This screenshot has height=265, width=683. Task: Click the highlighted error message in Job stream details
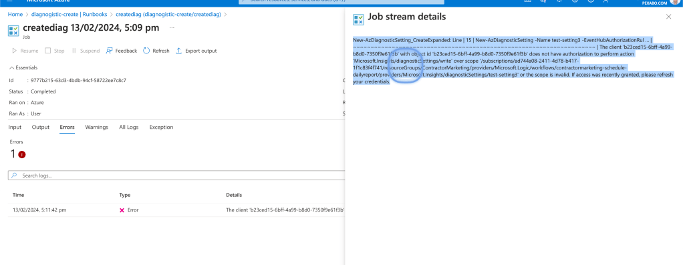click(513, 61)
